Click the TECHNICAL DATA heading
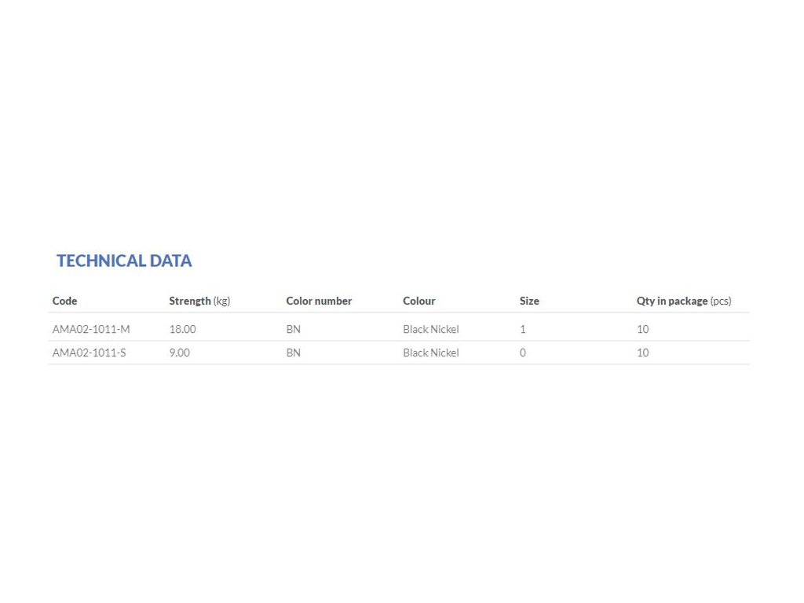The width and height of the screenshot is (804, 603). [x=124, y=261]
